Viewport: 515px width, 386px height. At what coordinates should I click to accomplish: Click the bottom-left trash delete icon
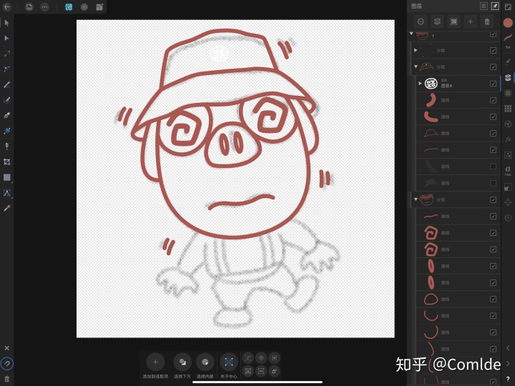[7, 379]
